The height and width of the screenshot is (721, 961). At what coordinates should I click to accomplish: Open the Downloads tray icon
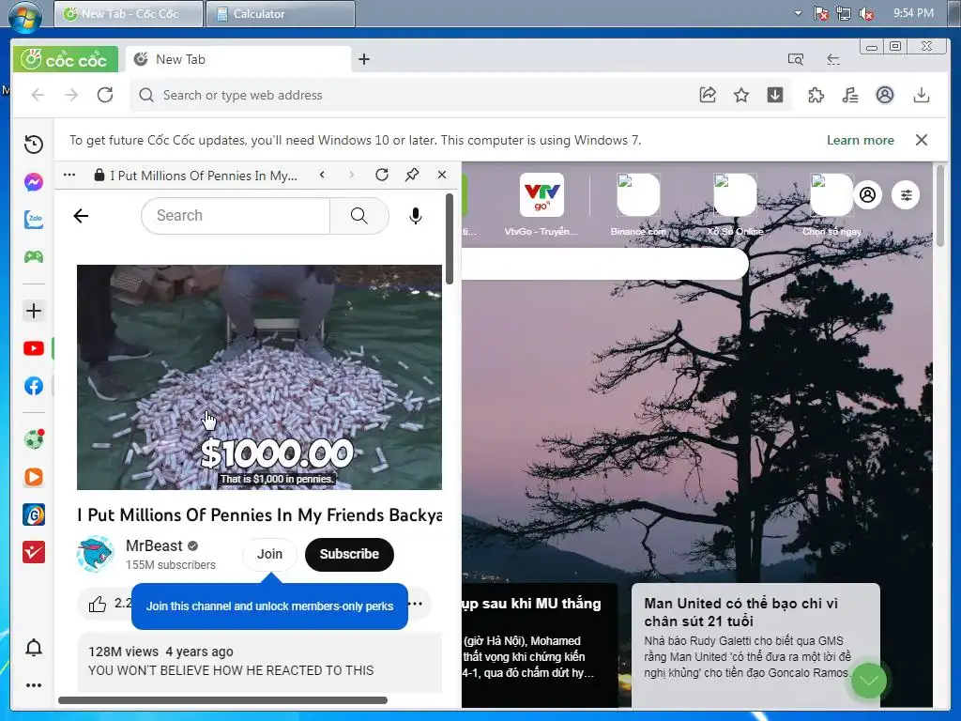[x=922, y=95]
